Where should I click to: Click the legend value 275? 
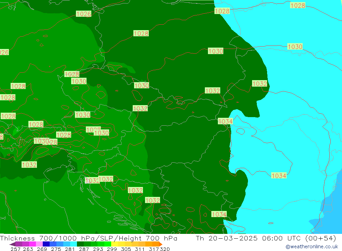pyautogui.click(x=56, y=249)
